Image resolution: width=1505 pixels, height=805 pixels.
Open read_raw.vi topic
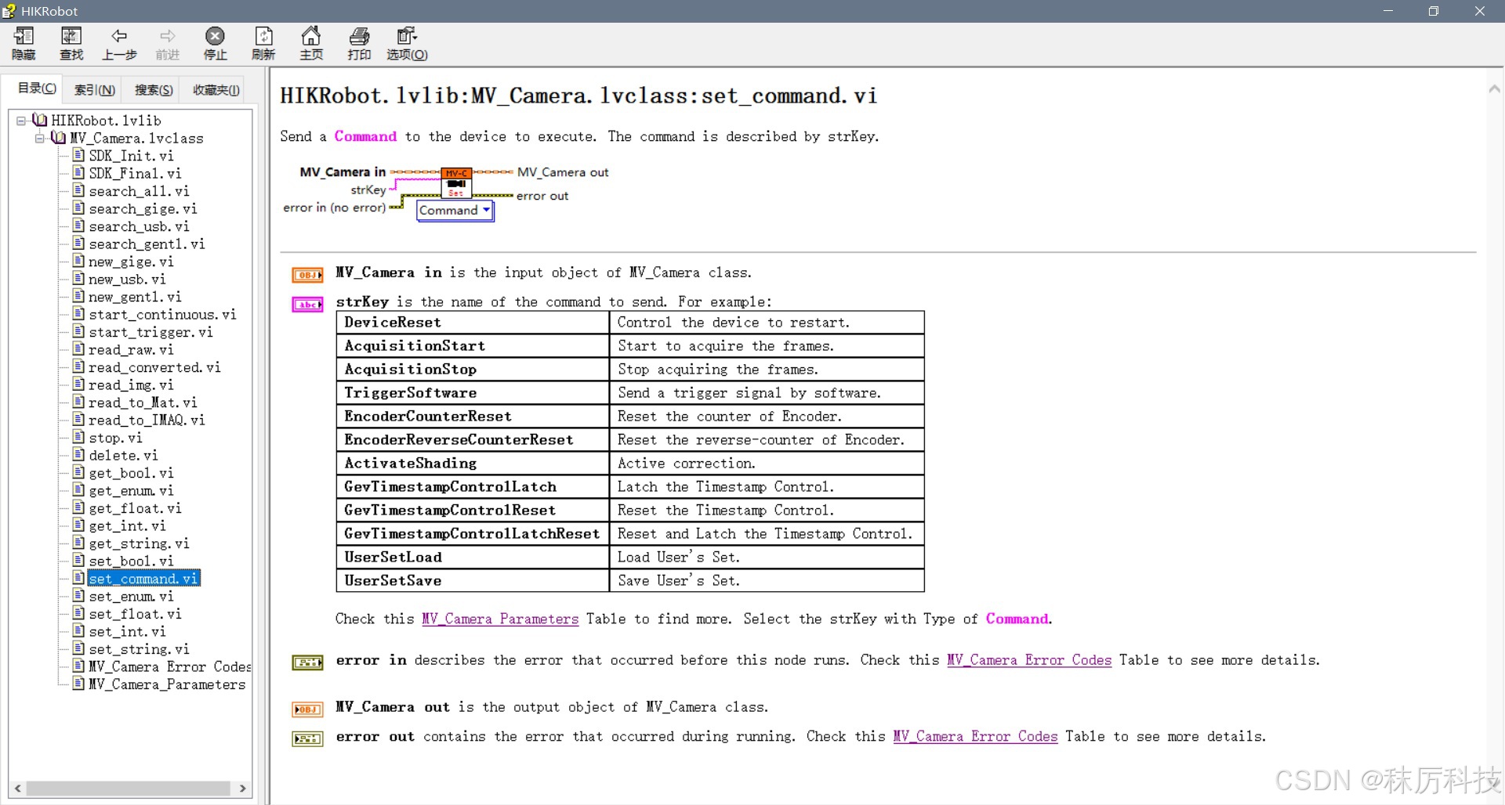[x=131, y=349]
